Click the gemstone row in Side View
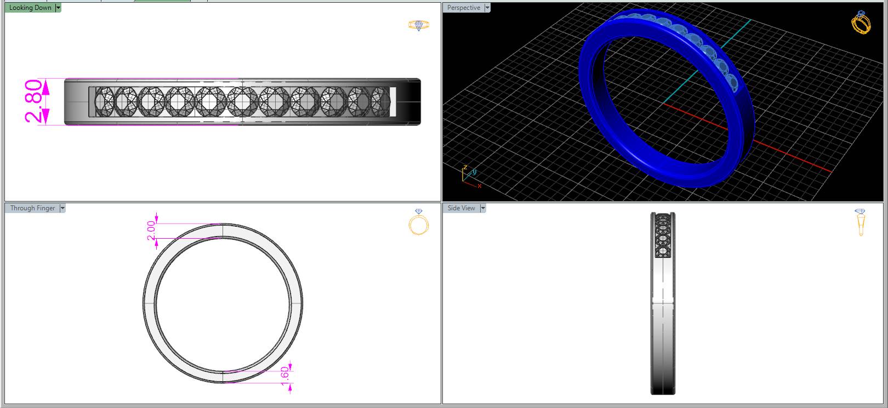 pyautogui.click(x=663, y=235)
